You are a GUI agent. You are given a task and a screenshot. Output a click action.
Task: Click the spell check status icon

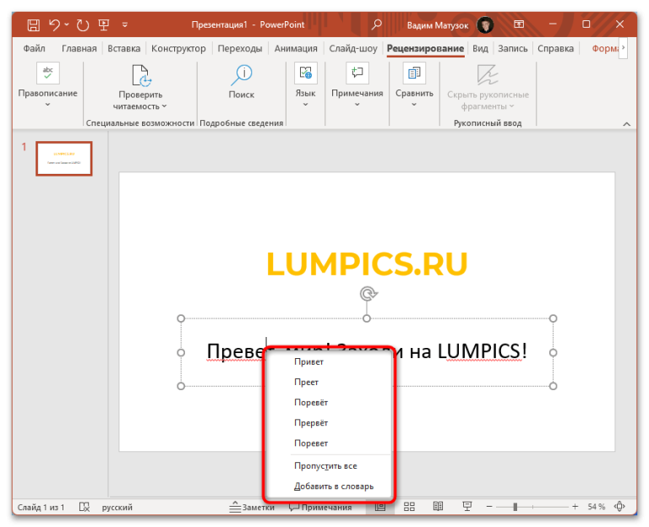85,507
